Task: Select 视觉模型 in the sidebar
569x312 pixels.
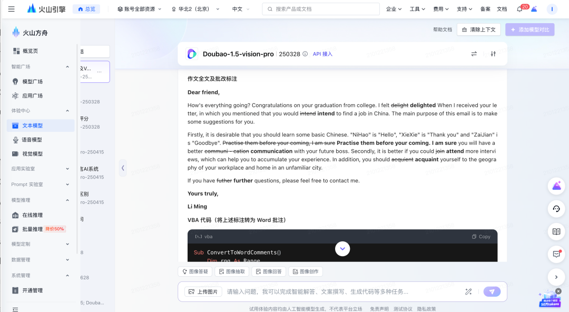Action: tap(41, 154)
